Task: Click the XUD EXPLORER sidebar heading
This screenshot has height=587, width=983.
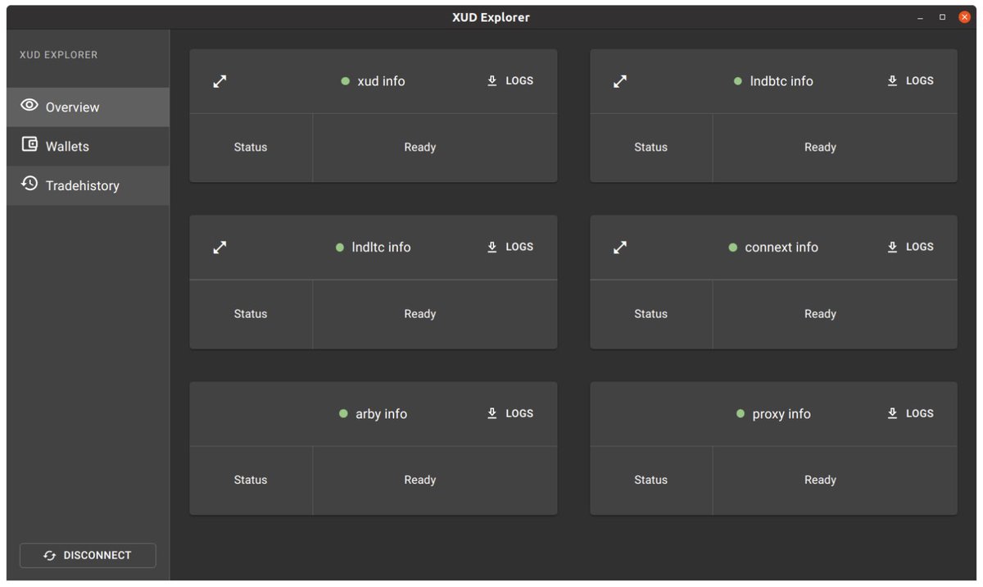Action: coord(58,55)
